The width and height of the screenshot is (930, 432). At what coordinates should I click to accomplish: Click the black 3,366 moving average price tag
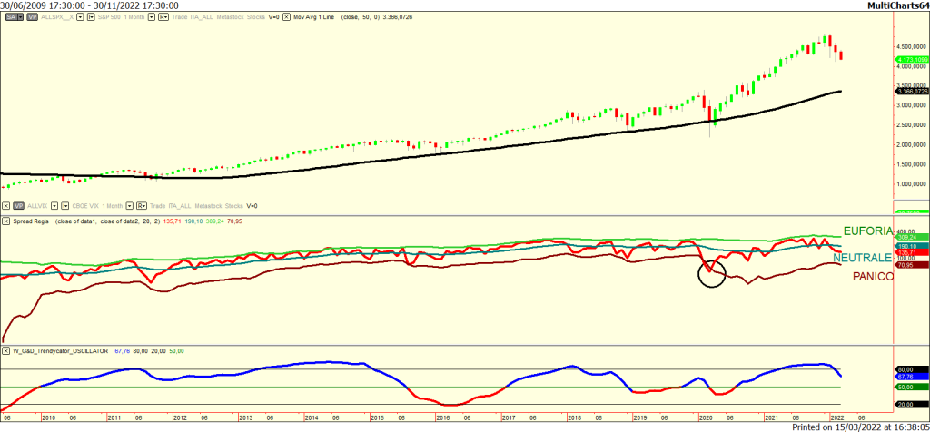click(x=911, y=91)
